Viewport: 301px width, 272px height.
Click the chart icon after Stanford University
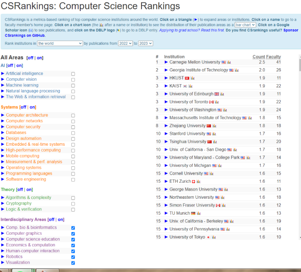coord(214,134)
